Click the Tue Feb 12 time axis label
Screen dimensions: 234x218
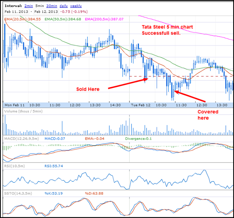[141, 105]
